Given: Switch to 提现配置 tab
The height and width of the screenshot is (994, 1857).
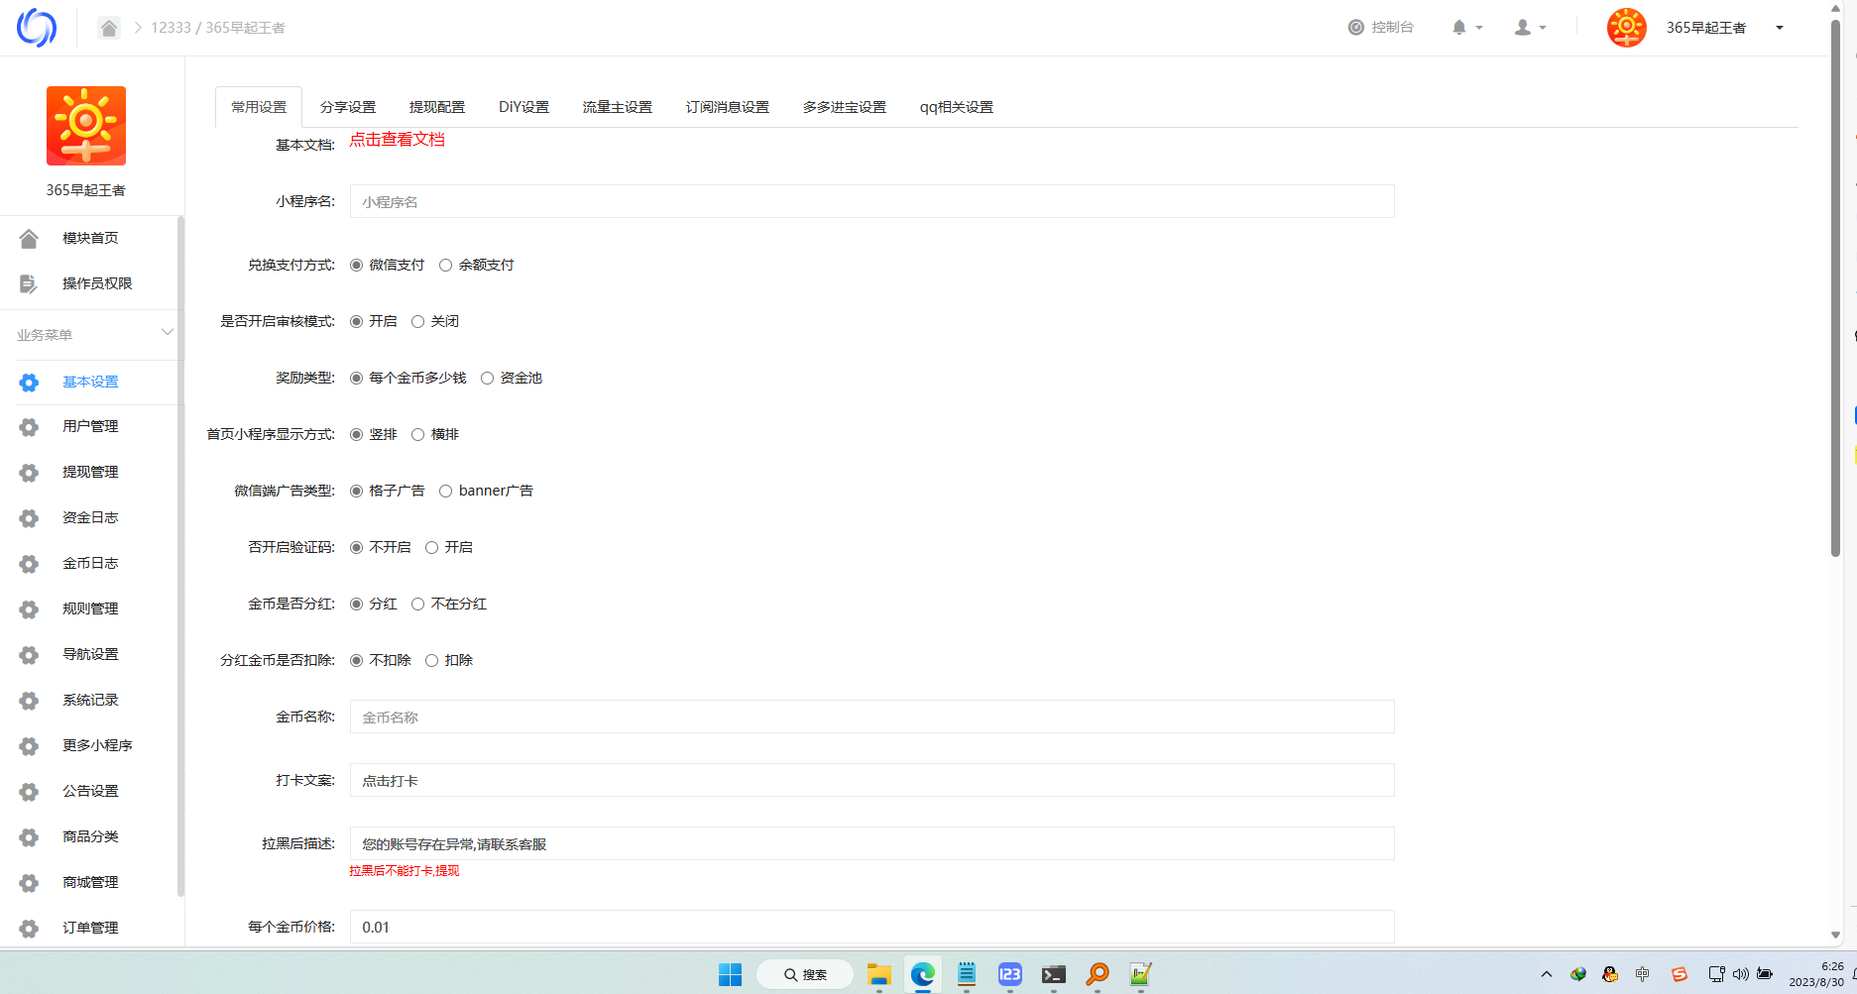Looking at the screenshot, I should tap(437, 107).
